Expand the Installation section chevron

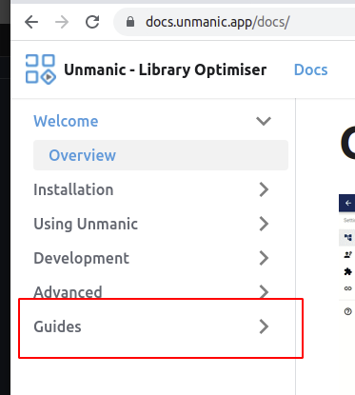264,189
